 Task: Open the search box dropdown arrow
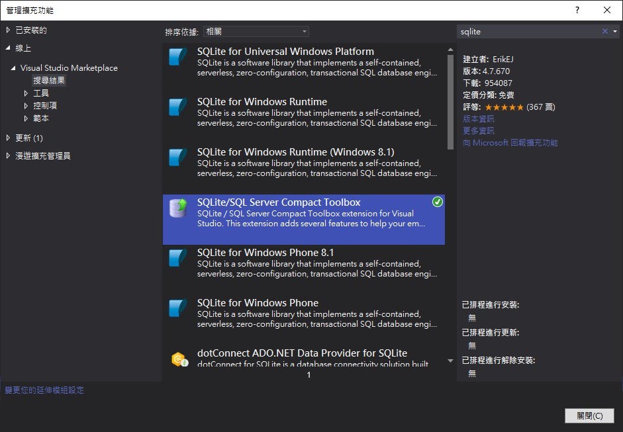[615, 31]
